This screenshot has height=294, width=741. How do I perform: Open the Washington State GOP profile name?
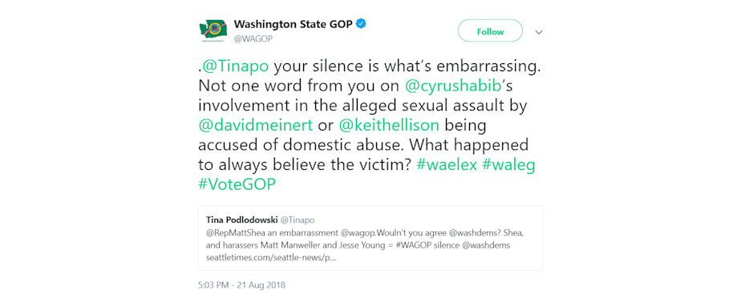(294, 24)
